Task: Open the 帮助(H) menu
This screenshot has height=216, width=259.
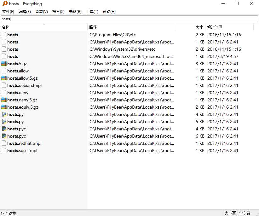Action: (109, 12)
